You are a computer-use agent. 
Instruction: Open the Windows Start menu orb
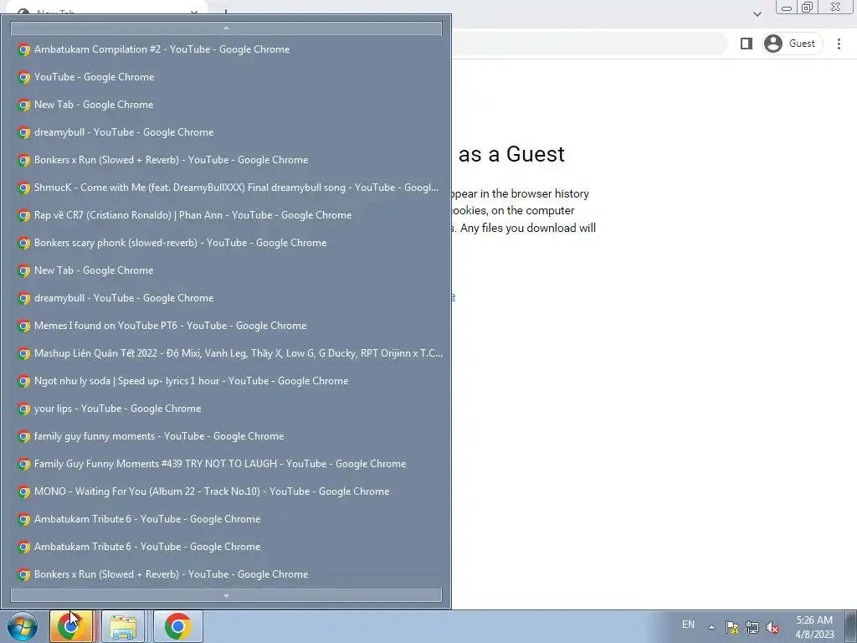(x=23, y=626)
